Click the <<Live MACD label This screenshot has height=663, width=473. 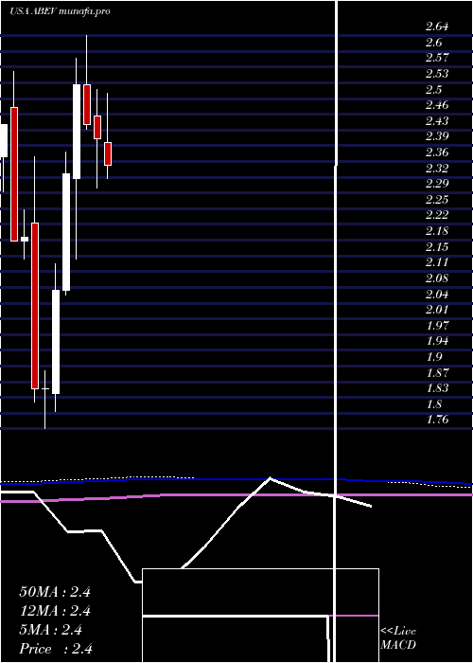[x=398, y=638]
